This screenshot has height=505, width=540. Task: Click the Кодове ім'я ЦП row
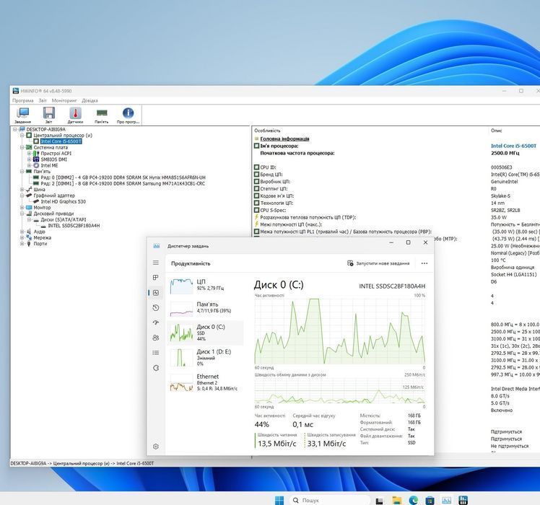click(x=277, y=196)
